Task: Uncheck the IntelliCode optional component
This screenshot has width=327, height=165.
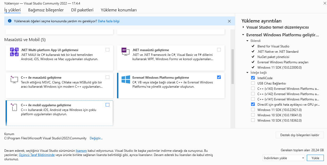Action: [253, 78]
